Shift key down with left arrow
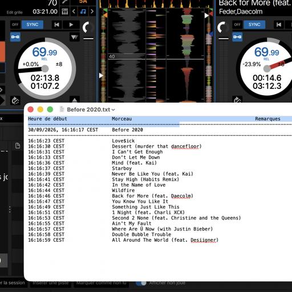The height and width of the screenshot is (292, 292). (74, 11)
